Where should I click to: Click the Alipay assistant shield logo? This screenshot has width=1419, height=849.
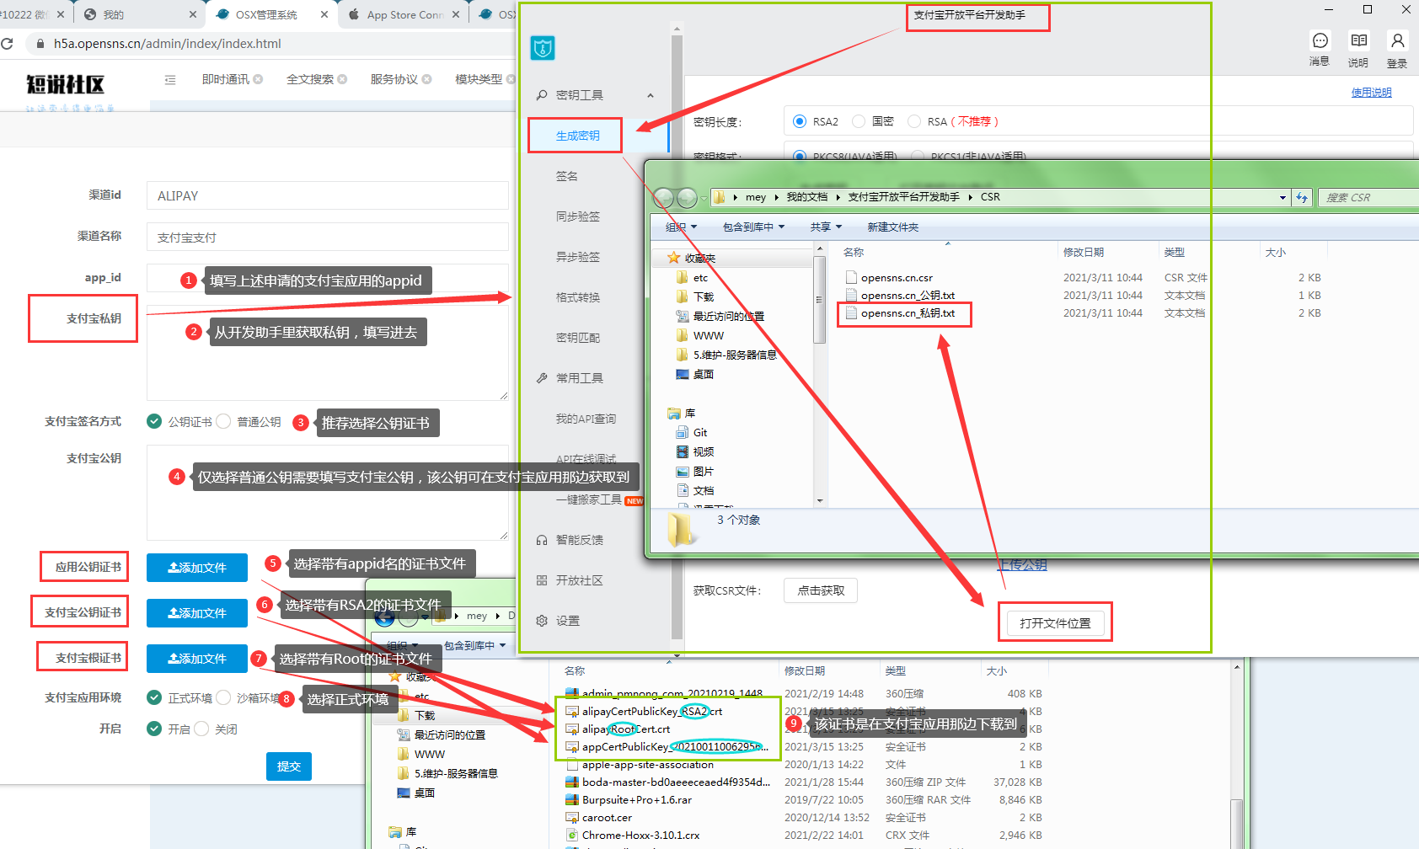click(543, 48)
